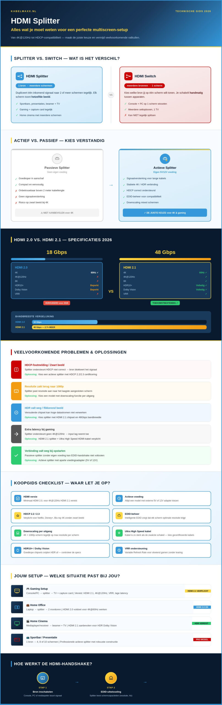The image size is (222, 705).
Task: Click the KABELMAXX.NL site name
Action: (x=24, y=11)
